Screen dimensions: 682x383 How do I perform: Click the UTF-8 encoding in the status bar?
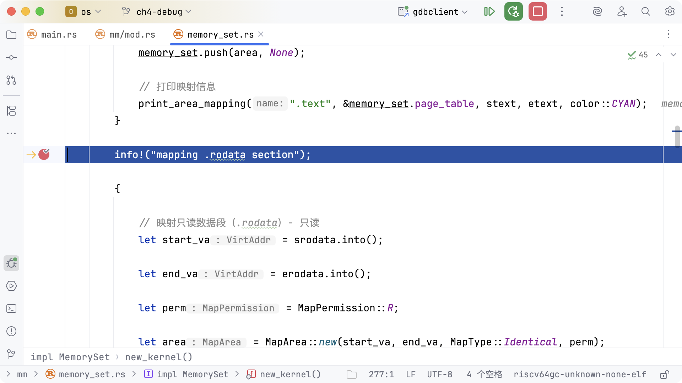439,374
